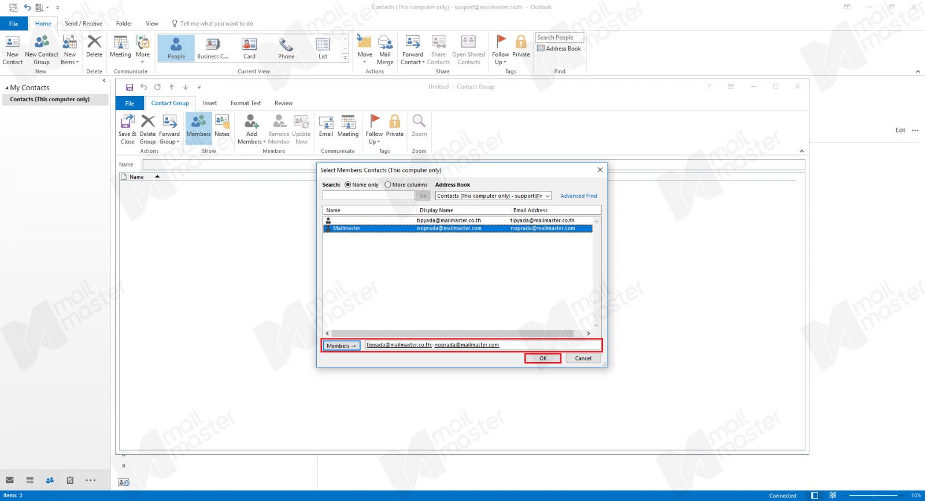Click Save & Close in Contact Group window
The image size is (925, 501).
(x=127, y=129)
